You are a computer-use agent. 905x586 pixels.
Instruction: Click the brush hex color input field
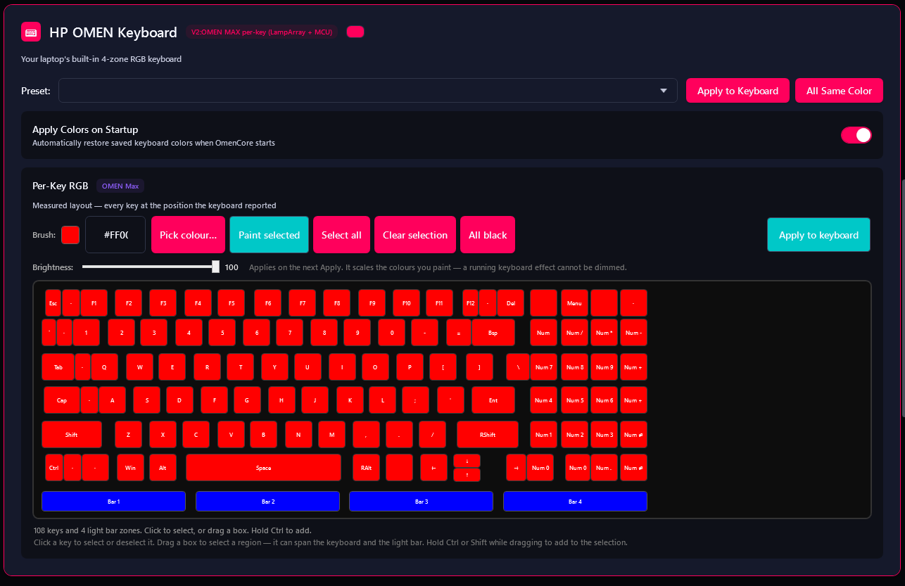(115, 235)
